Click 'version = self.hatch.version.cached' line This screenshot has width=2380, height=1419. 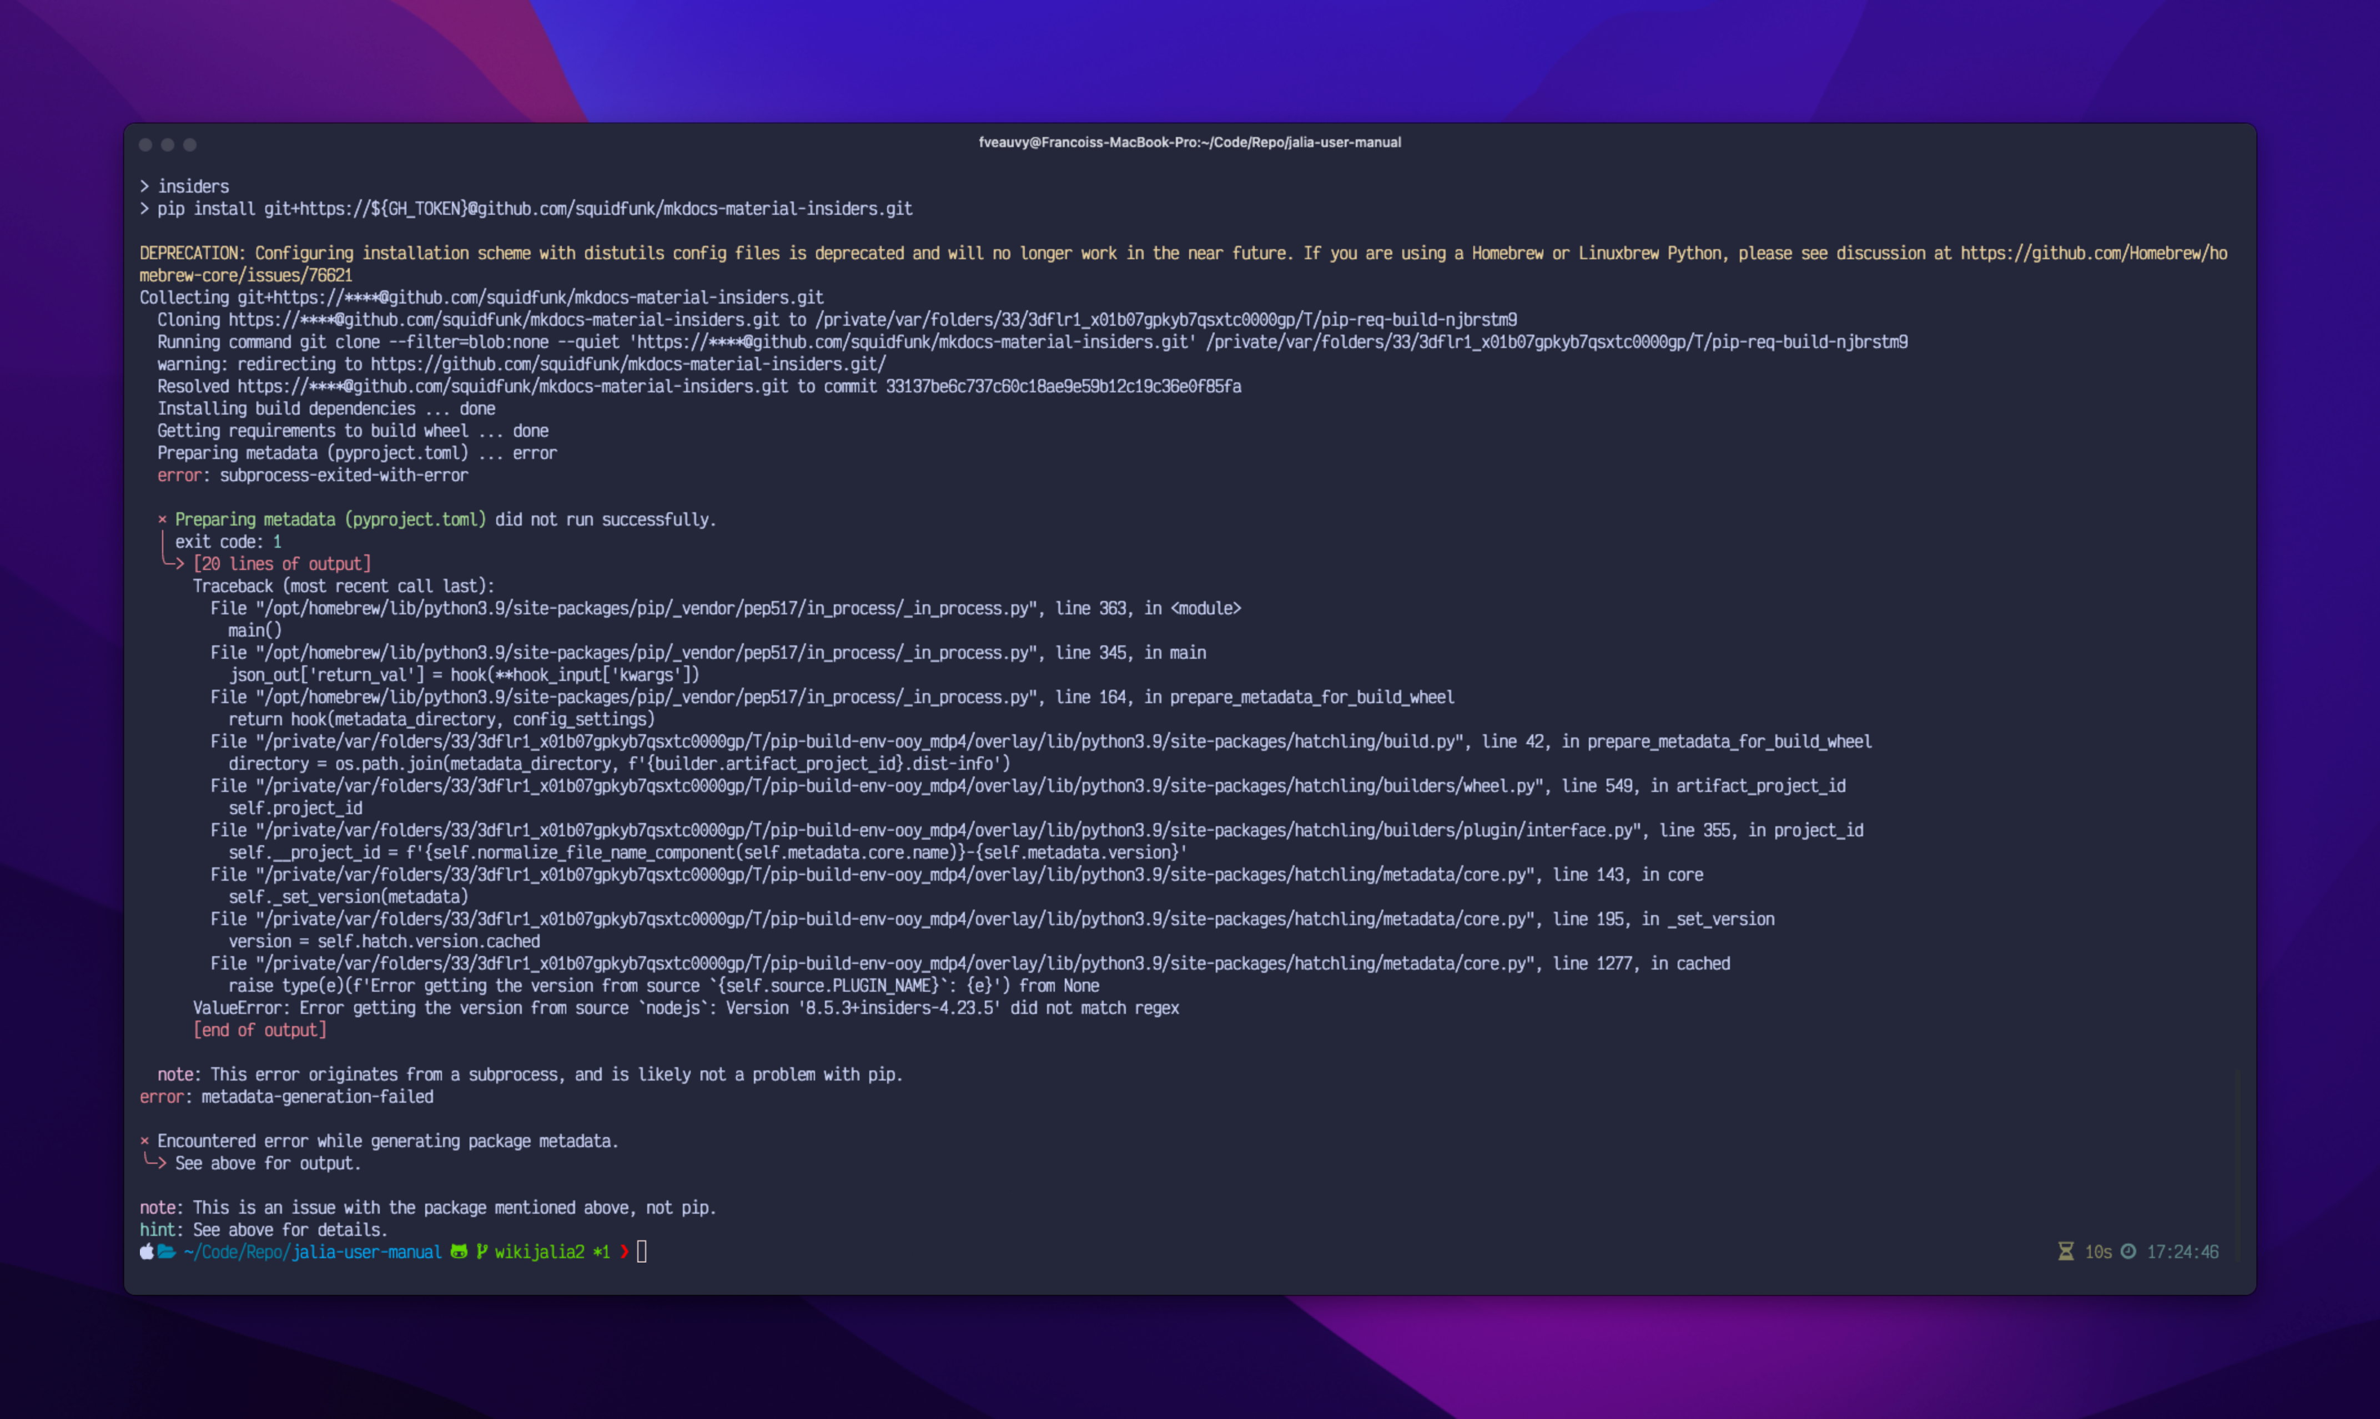coord(385,941)
